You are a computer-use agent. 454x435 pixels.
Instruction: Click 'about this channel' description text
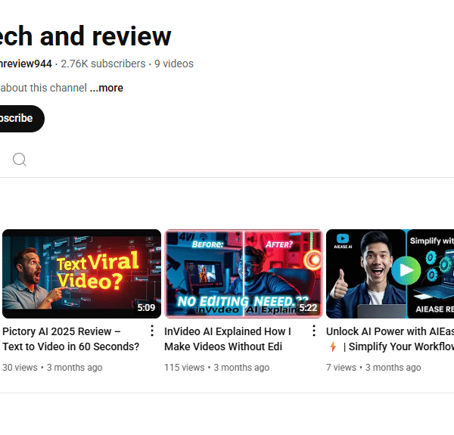click(x=43, y=88)
